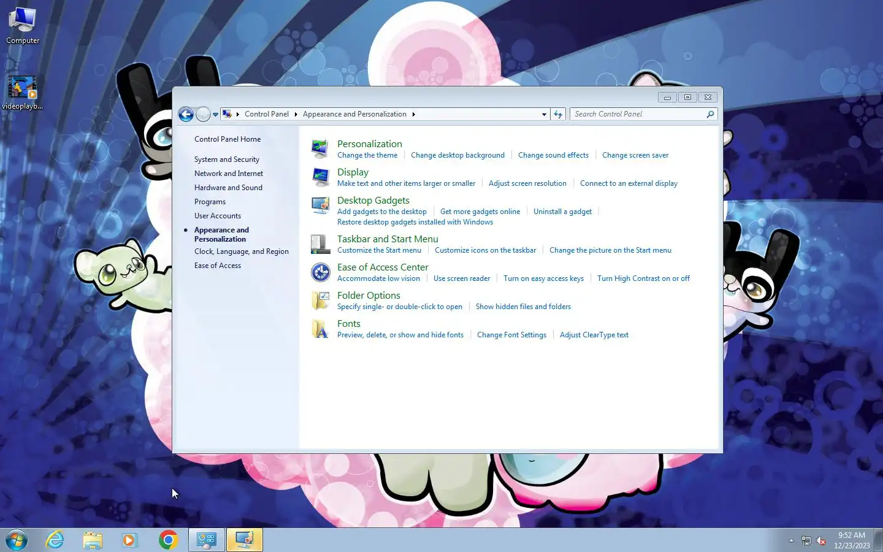
Task: Expand the arrow after Control Panel breadcrumb
Action: click(x=296, y=114)
